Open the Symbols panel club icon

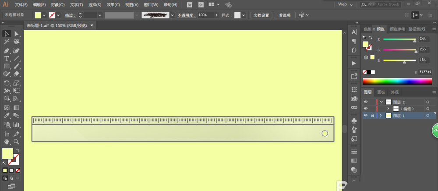(354, 120)
